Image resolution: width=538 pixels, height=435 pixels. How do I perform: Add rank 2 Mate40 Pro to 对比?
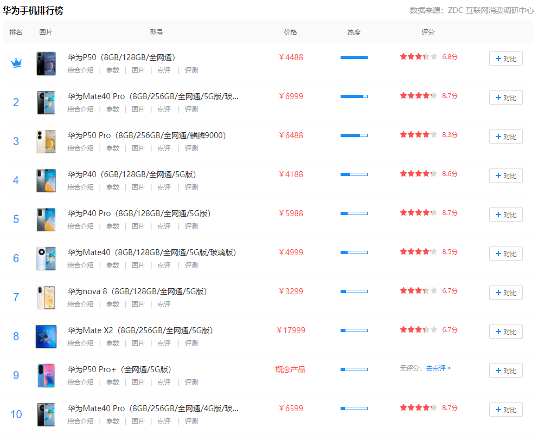coord(506,98)
